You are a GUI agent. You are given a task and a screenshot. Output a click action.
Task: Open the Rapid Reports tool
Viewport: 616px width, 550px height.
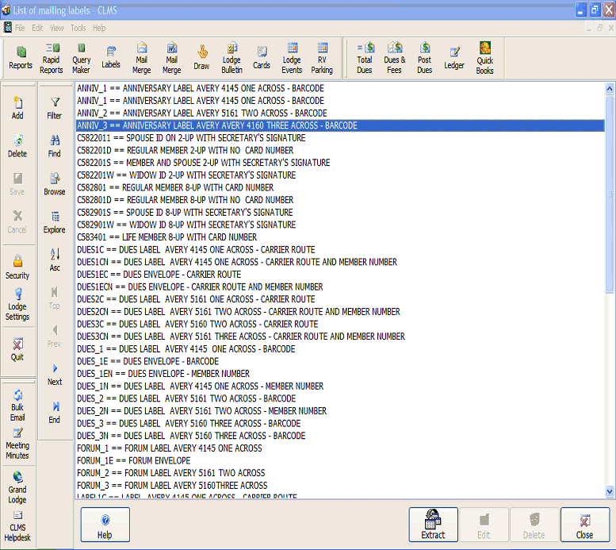click(52, 58)
